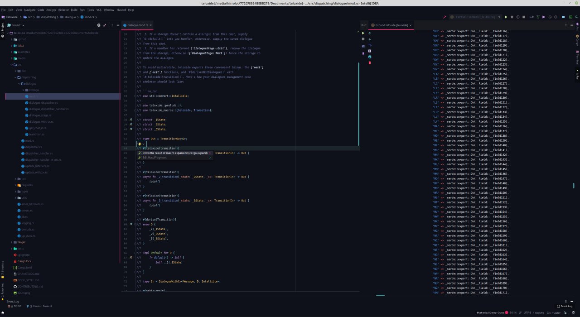This screenshot has height=317, width=580.
Task: Open Project Structure icon in toolbar
Action: tap(563, 17)
